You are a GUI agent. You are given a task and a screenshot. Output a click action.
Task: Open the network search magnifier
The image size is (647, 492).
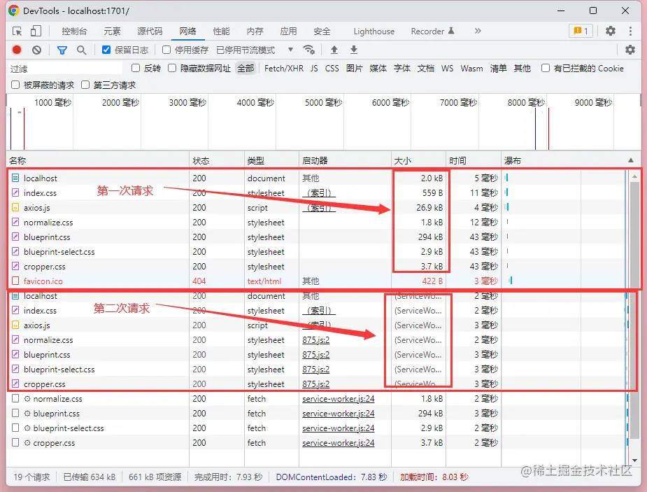[81, 50]
